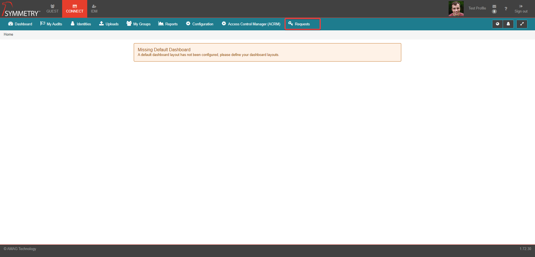Open the Uploads section

pos(109,24)
